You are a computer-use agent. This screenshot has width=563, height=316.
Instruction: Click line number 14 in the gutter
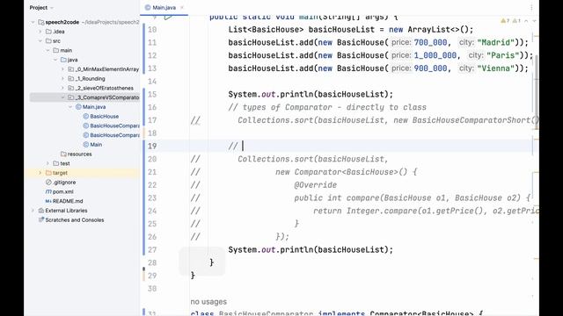point(152,82)
